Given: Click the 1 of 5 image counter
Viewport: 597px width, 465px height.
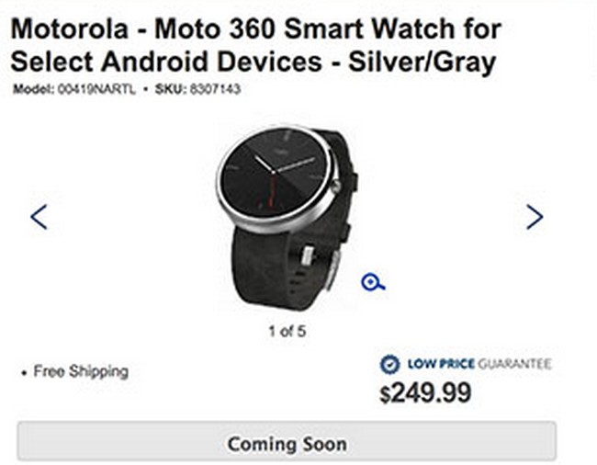Looking at the screenshot, I should 287,331.
